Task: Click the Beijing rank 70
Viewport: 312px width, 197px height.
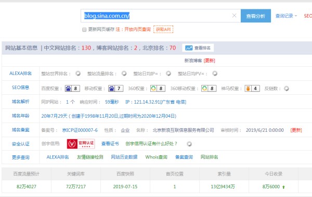Action: point(173,48)
